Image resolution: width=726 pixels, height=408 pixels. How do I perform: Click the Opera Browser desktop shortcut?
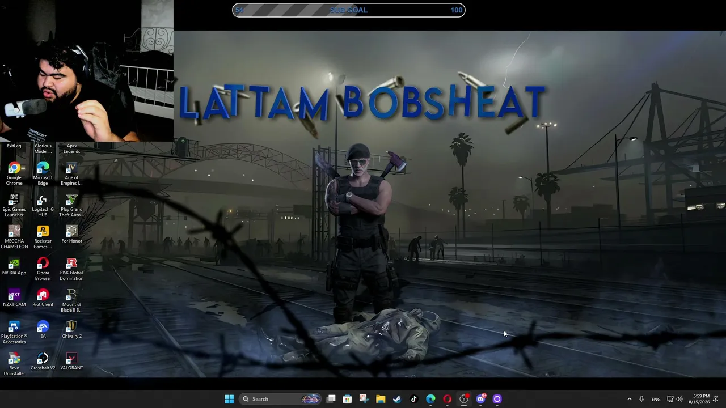(43, 269)
